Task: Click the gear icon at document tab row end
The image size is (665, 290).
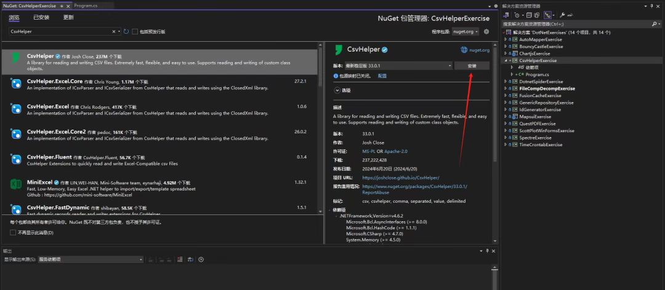Action: point(496,6)
